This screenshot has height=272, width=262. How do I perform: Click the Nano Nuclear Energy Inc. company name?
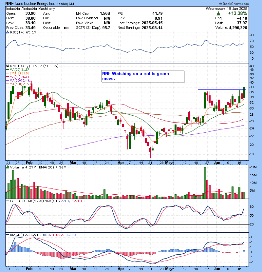[x=35, y=4]
